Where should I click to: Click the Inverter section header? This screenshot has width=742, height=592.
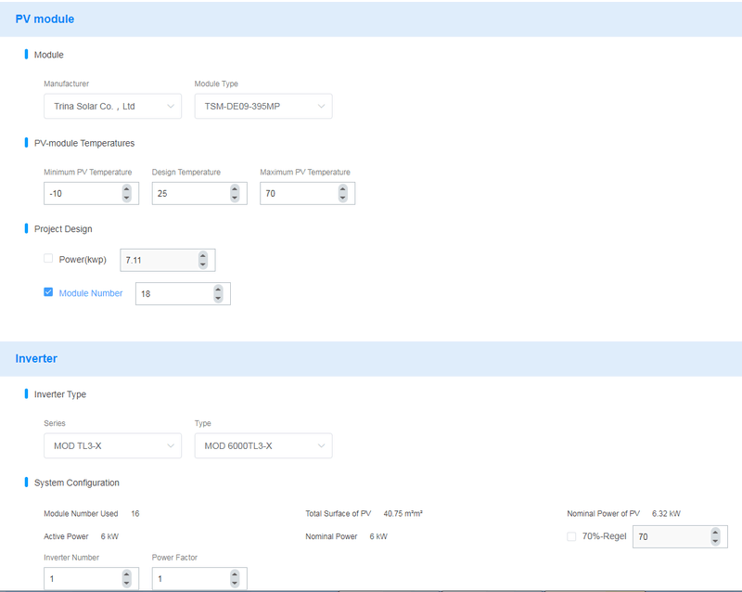point(35,358)
